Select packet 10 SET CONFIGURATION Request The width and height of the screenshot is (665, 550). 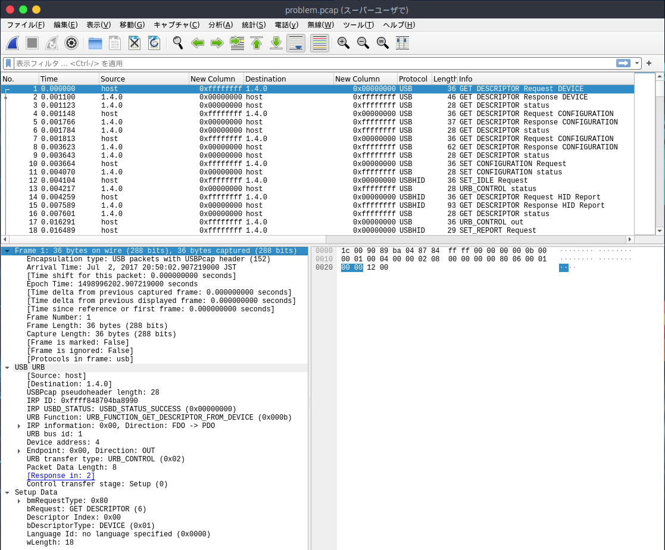pyautogui.click(x=317, y=164)
